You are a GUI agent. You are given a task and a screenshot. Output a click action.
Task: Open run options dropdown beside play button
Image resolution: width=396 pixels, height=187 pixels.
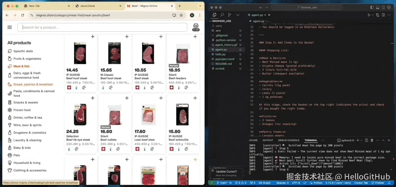373,15
